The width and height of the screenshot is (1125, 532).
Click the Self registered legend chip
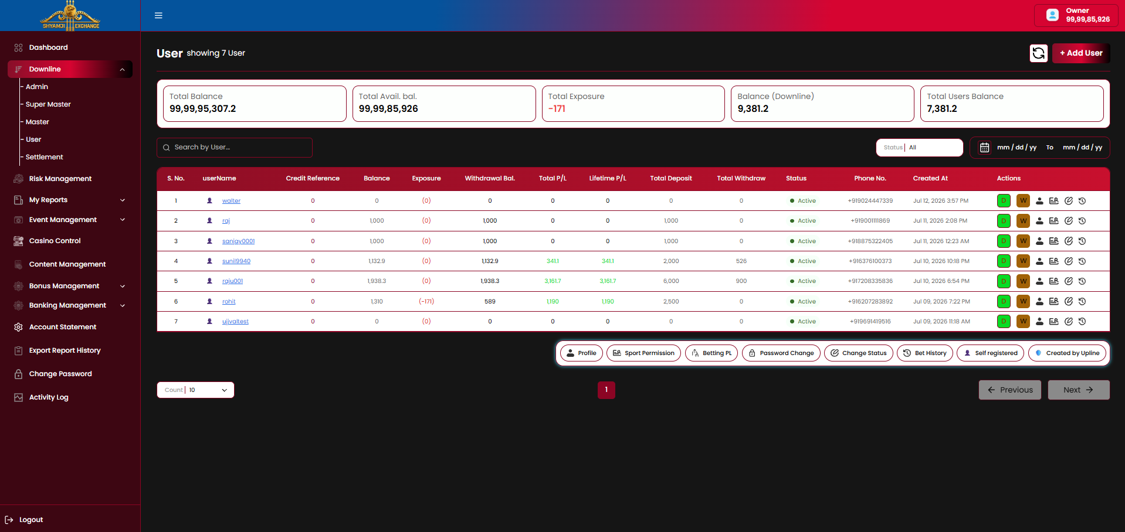[x=991, y=353]
